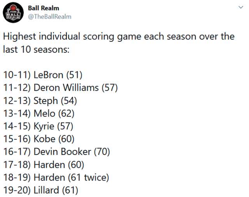Select the 16-17 Devin Booker (70) line
The image size is (249, 197).
[x=56, y=151]
